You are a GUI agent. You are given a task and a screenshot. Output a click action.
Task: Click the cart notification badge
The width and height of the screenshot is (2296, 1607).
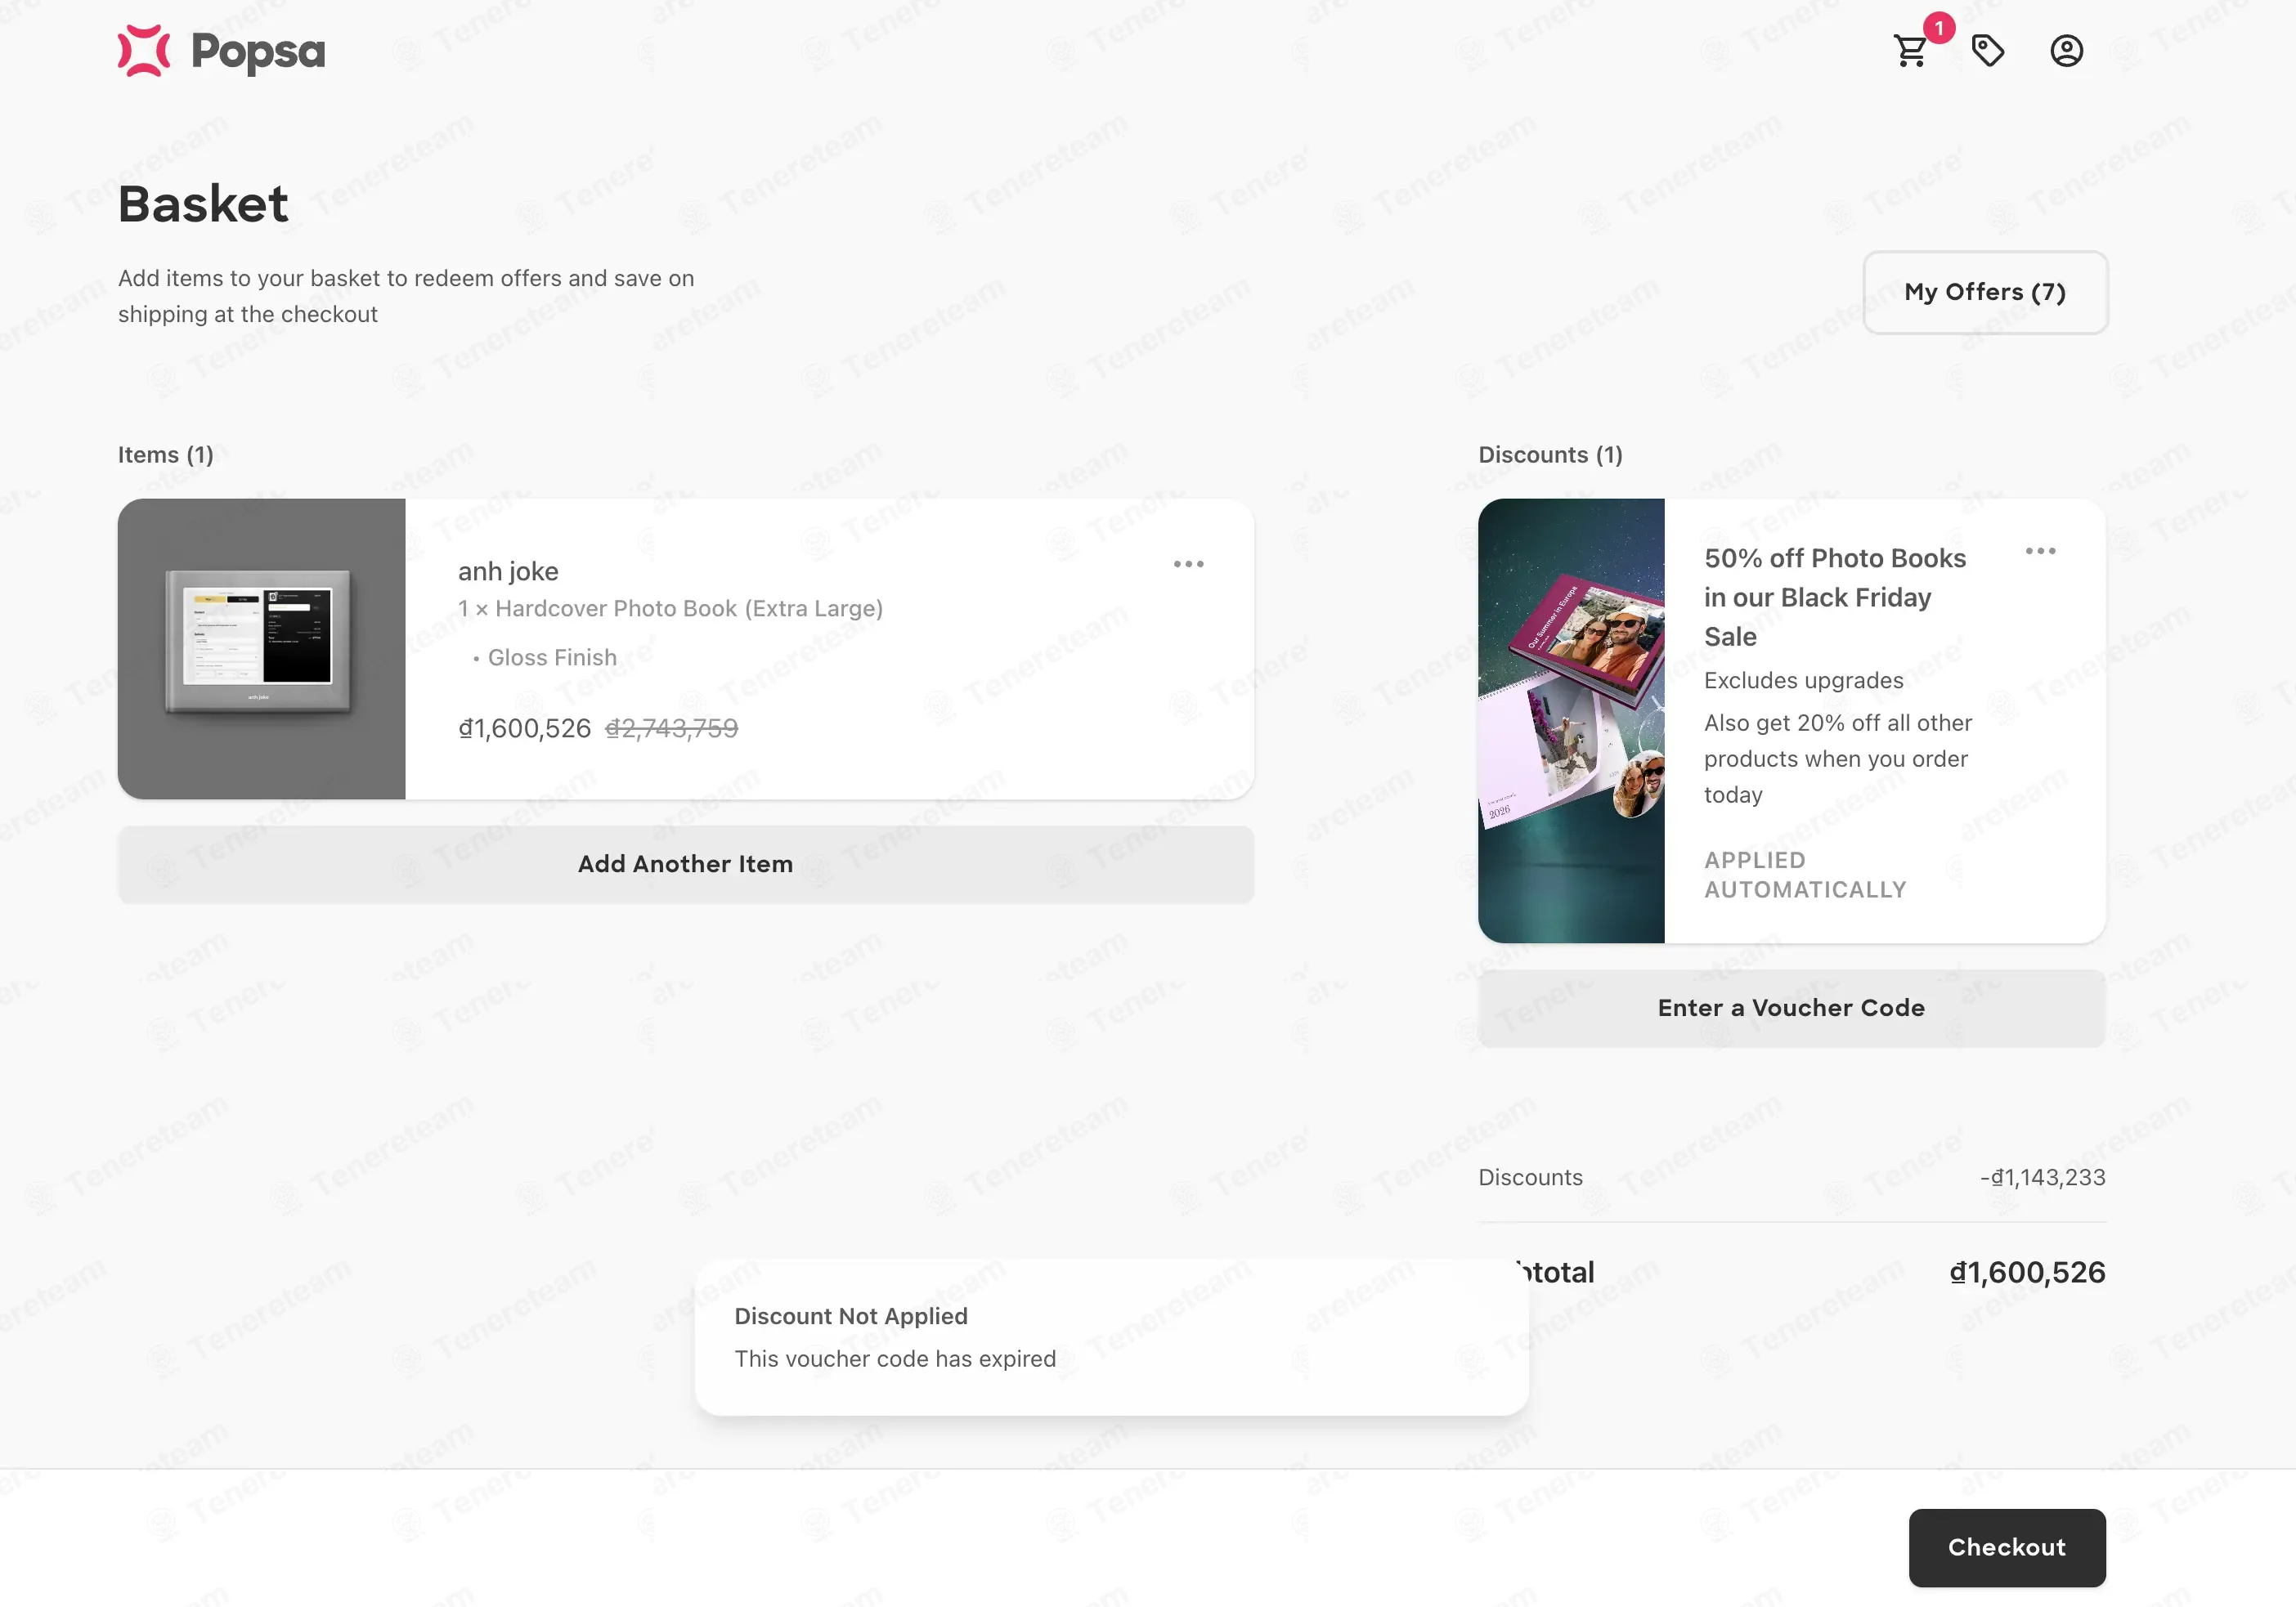coord(1939,28)
